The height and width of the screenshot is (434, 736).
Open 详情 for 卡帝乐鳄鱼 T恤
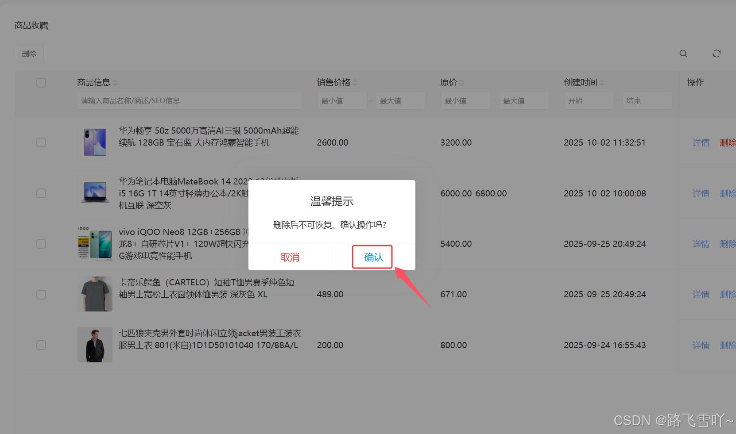[701, 294]
